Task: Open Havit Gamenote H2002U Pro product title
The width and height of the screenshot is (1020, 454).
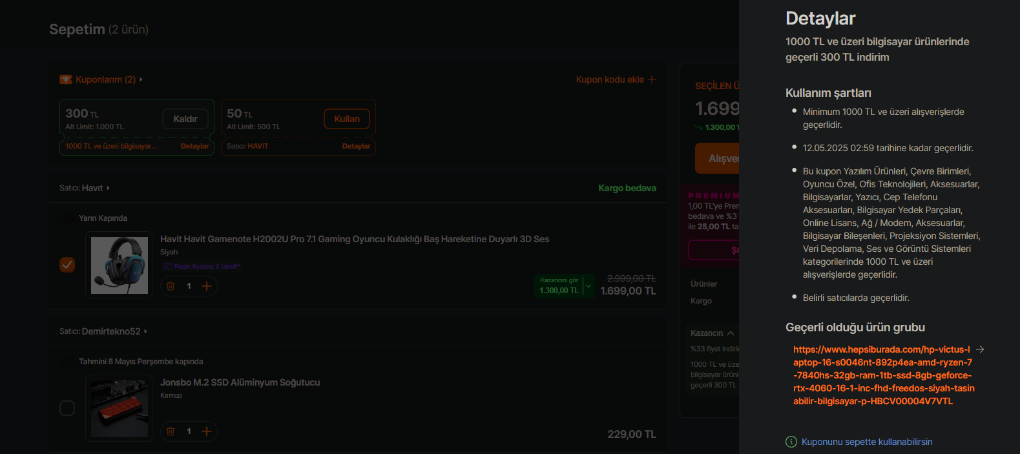Action: (355, 239)
